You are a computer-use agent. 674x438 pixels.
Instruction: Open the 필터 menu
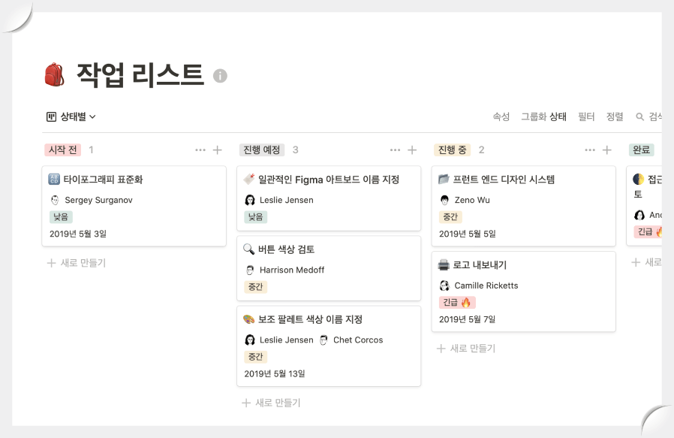point(586,116)
